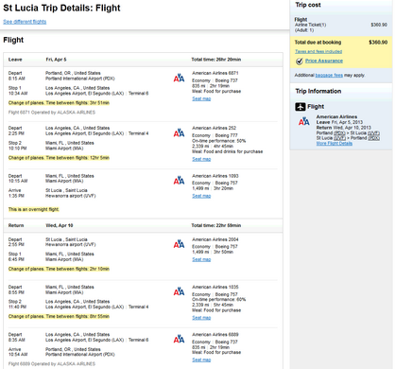Click the 'Trip Information' panel heading

[x=319, y=91]
